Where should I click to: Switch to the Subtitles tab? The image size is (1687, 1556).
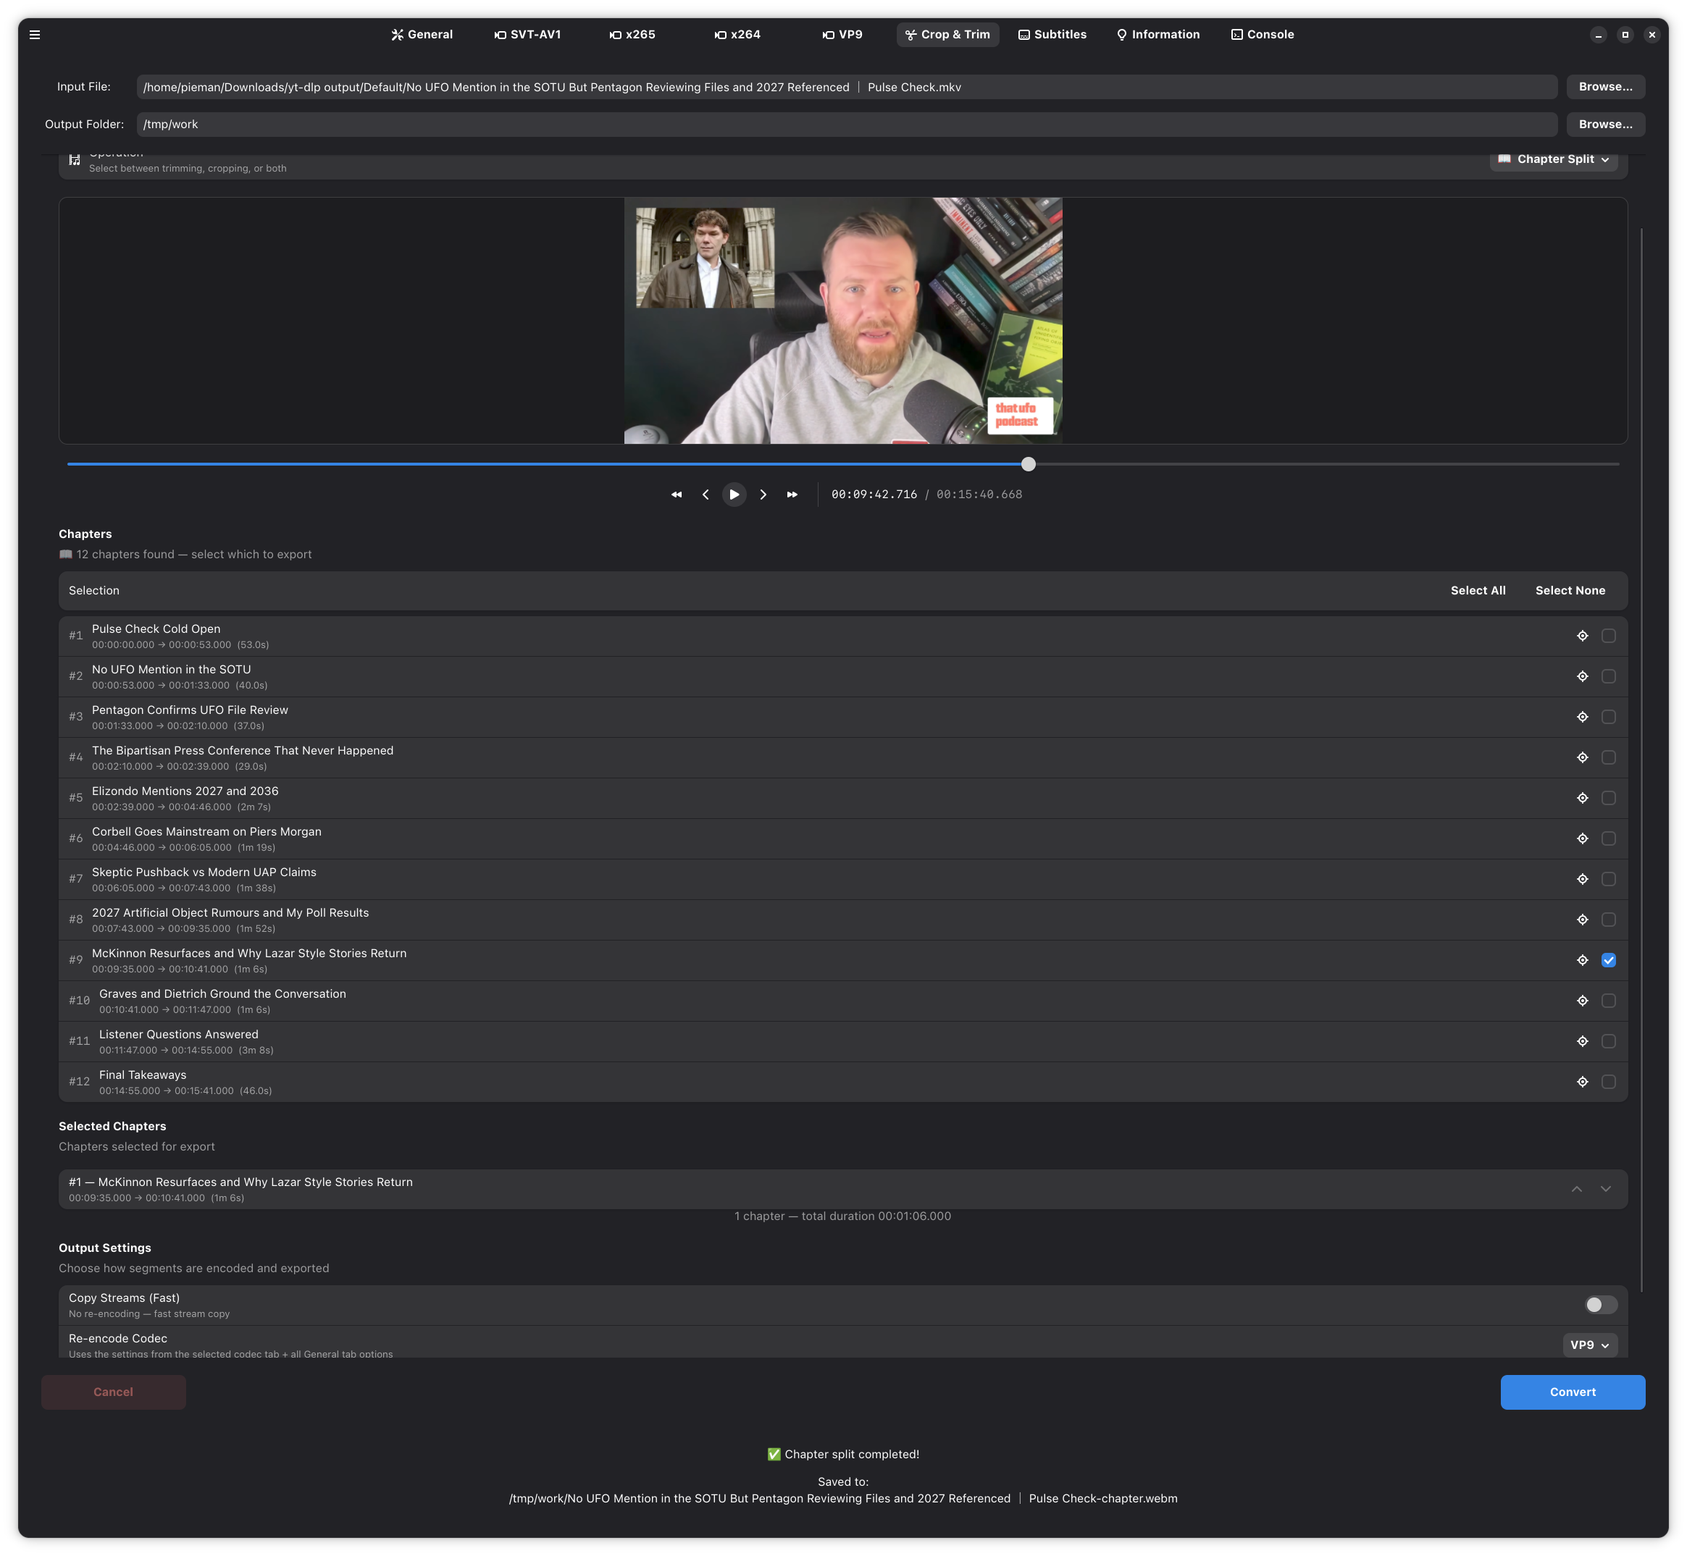[x=1052, y=35]
